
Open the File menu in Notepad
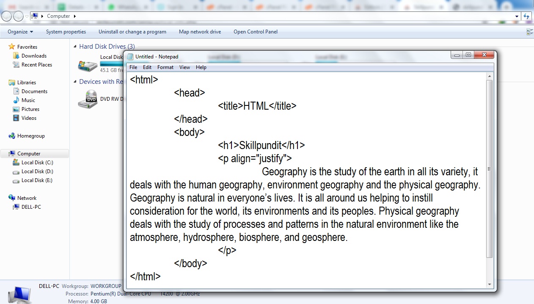[133, 67]
